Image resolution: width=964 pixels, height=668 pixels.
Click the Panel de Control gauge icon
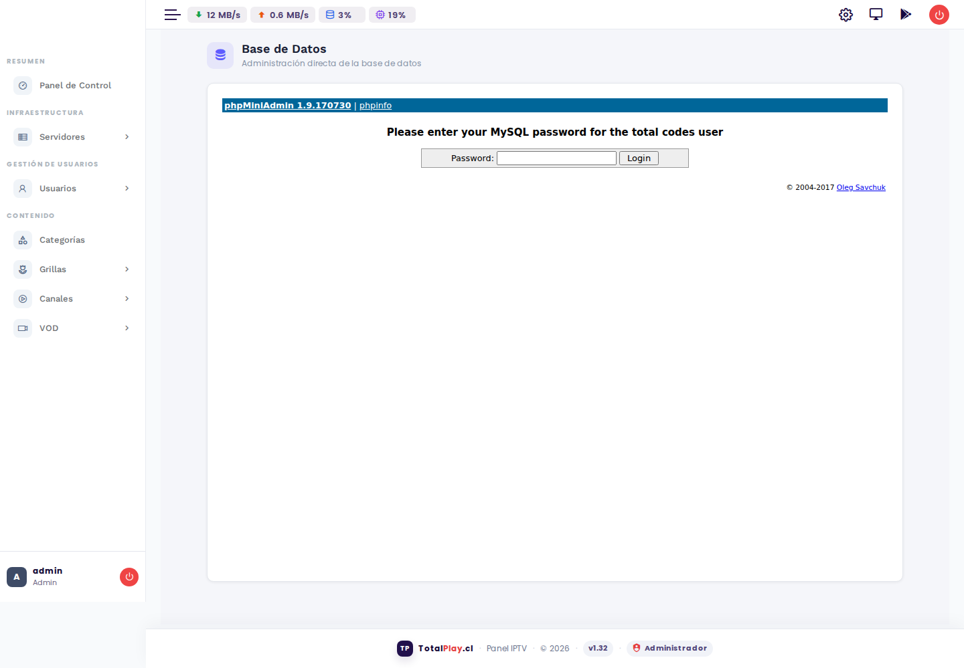pyautogui.click(x=23, y=86)
